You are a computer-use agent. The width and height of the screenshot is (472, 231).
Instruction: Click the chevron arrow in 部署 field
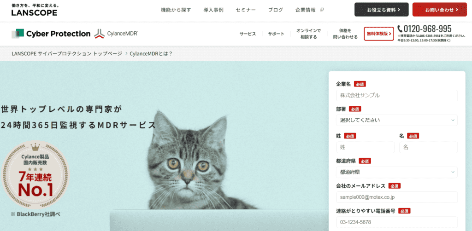(453, 120)
